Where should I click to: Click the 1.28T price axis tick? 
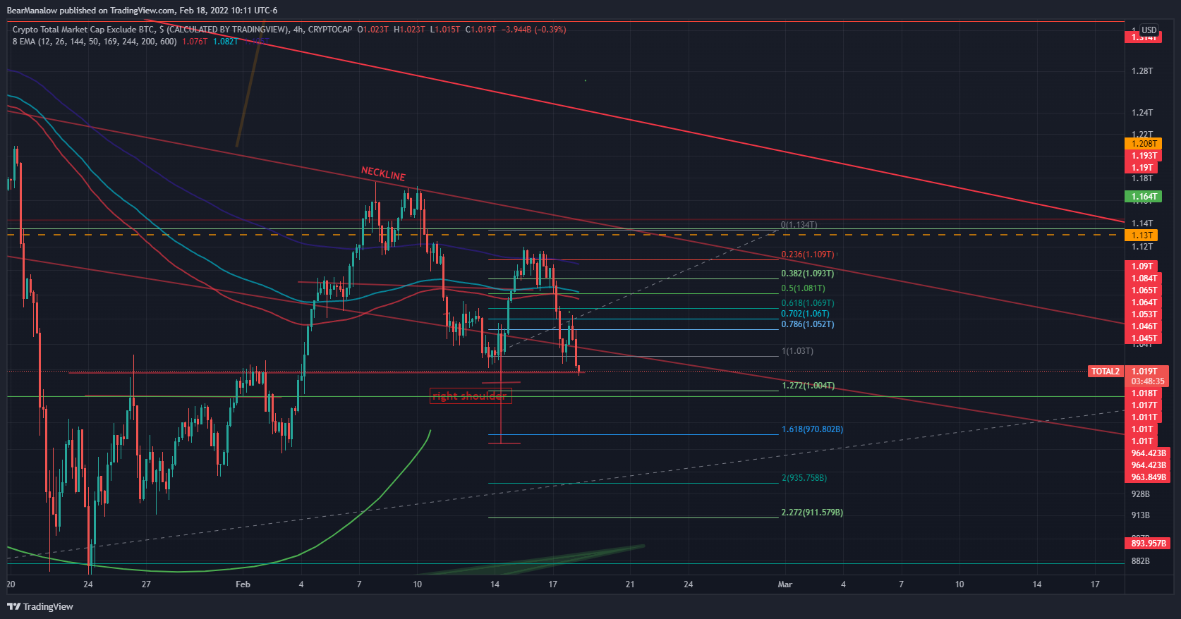(x=1141, y=71)
